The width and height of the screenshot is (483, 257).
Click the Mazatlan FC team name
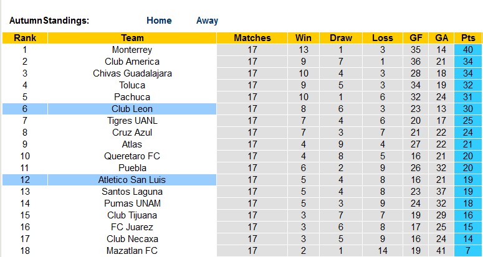pyautogui.click(x=132, y=251)
